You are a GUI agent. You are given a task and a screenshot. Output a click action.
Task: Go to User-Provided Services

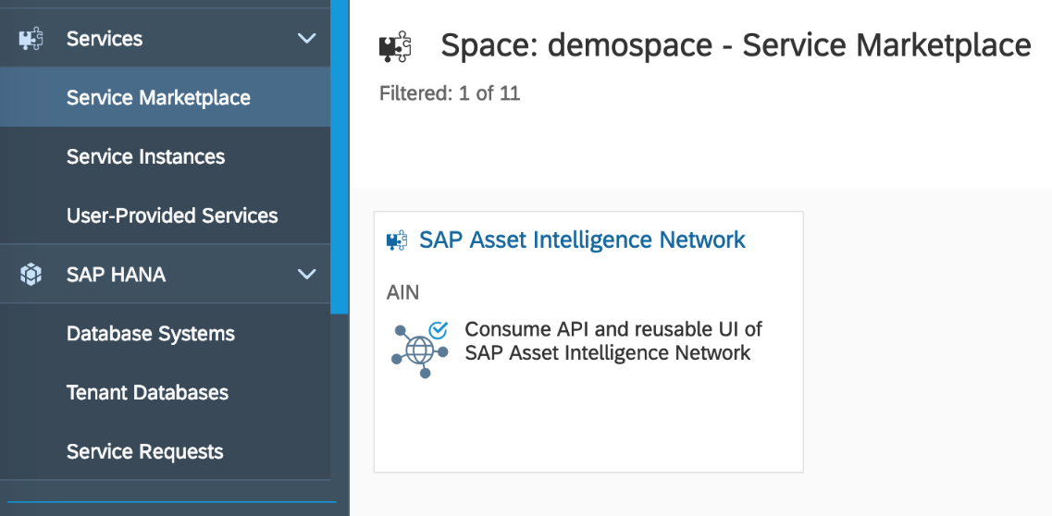click(172, 215)
